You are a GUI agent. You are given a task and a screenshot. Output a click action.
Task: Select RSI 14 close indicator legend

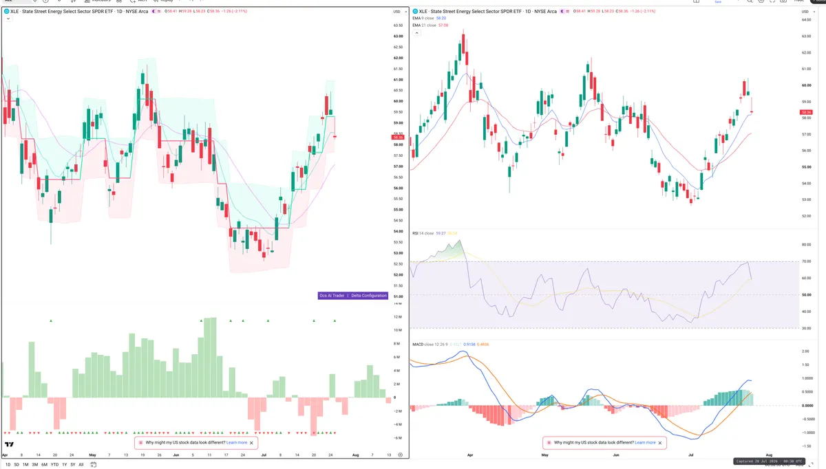423,233
